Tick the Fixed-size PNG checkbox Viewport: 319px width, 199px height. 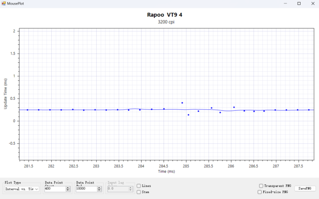pyautogui.click(x=260, y=192)
